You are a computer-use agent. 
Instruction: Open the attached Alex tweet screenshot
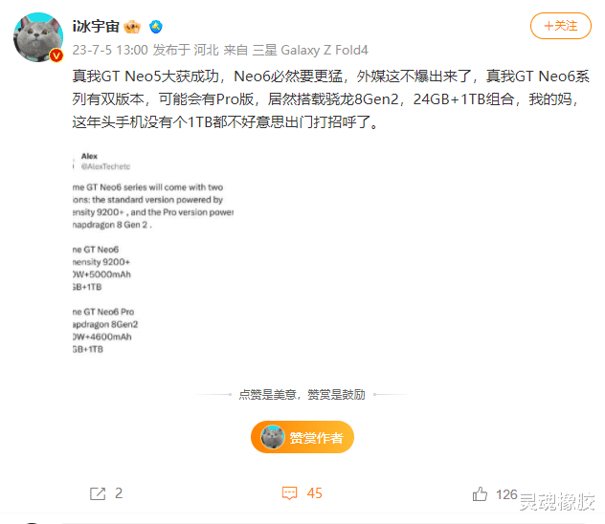click(153, 252)
